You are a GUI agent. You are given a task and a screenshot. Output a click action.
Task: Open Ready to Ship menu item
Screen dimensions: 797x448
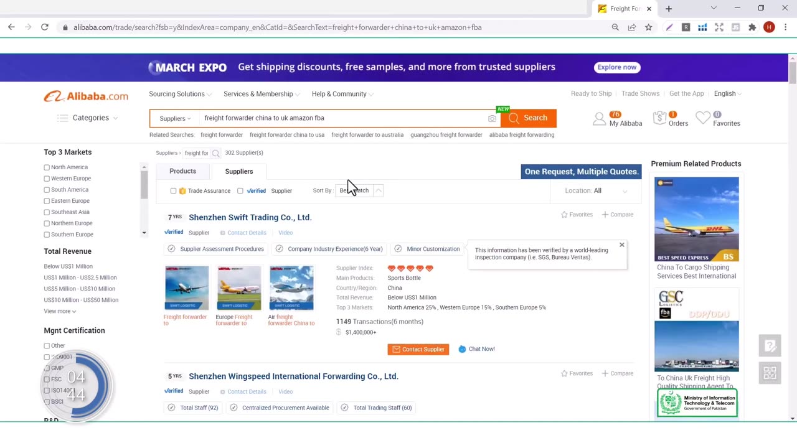[x=592, y=94]
